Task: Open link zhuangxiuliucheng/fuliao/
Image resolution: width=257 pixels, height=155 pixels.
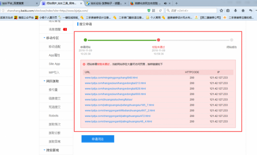Action: coord(108,100)
